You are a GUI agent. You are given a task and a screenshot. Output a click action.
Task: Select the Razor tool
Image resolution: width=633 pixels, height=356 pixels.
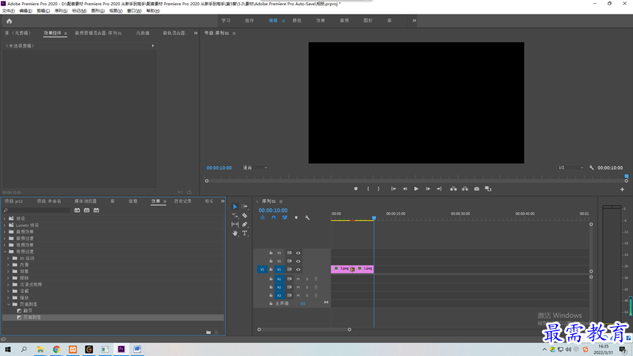[244, 216]
